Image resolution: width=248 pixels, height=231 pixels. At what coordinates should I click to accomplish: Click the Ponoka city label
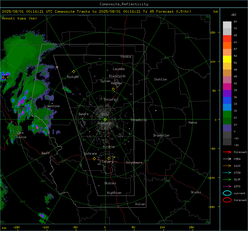pyautogui.click(x=126, y=57)
